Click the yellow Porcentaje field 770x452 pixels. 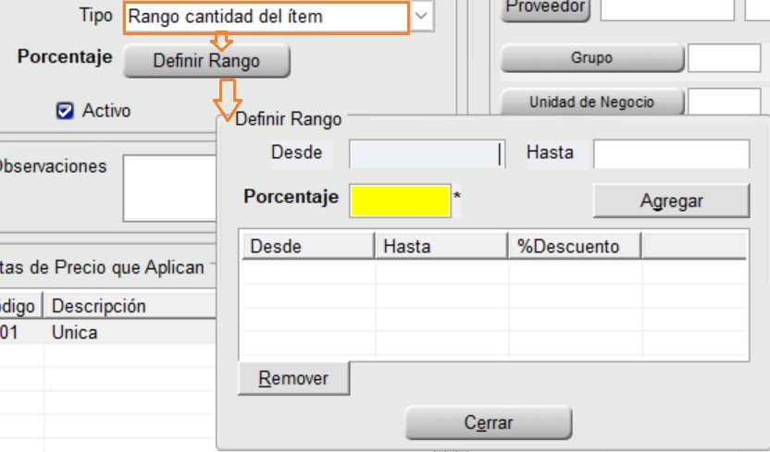[400, 199]
